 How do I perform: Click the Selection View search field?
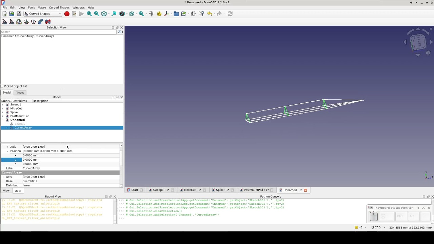click(x=59, y=32)
